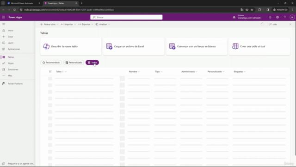The height and width of the screenshot is (167, 296).
Task: Select the Todos filter pill
Action: pyautogui.click(x=92, y=63)
